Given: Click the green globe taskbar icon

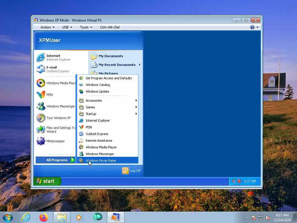Looking at the screenshot, I should (x=98, y=217).
